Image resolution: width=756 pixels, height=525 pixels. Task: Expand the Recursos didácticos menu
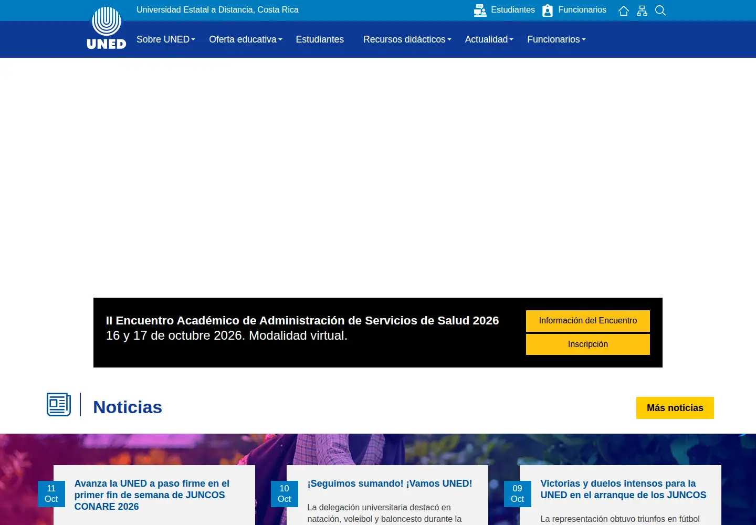point(407,39)
